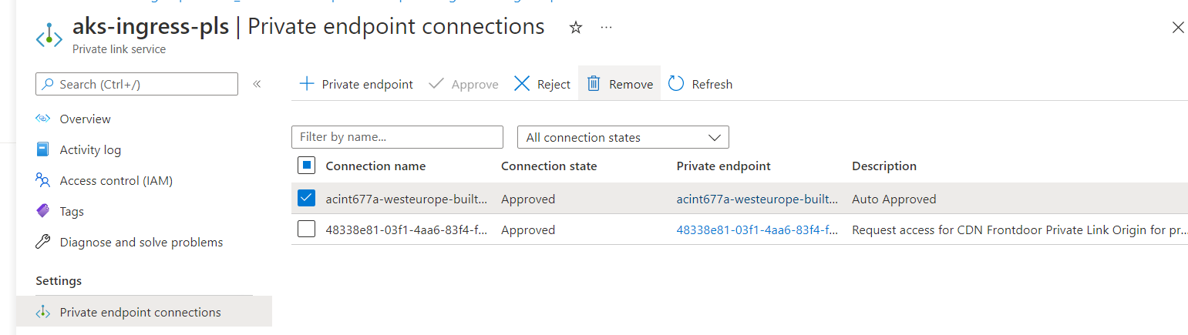The width and height of the screenshot is (1188, 335).
Task: Click the Activity log icon
Action: (x=43, y=149)
